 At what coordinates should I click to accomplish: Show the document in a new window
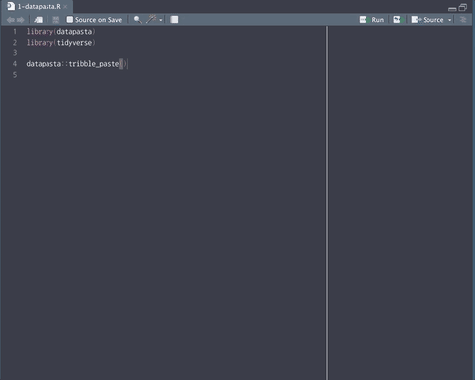point(39,20)
